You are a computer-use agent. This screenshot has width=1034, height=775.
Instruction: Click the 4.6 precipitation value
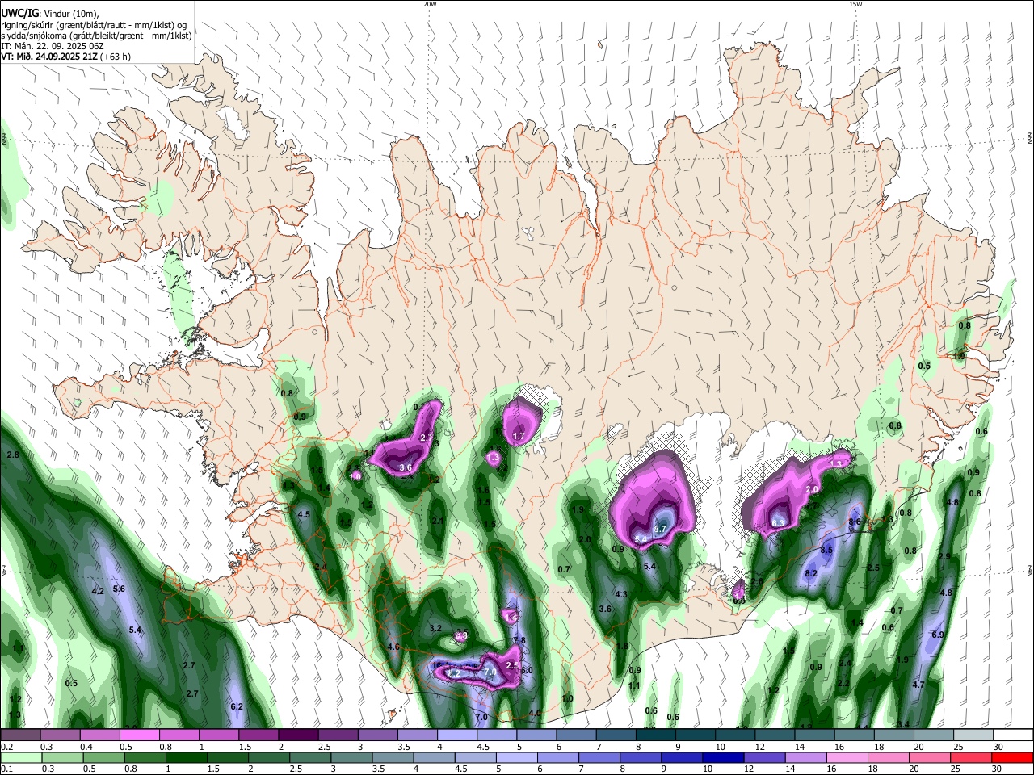[393, 647]
